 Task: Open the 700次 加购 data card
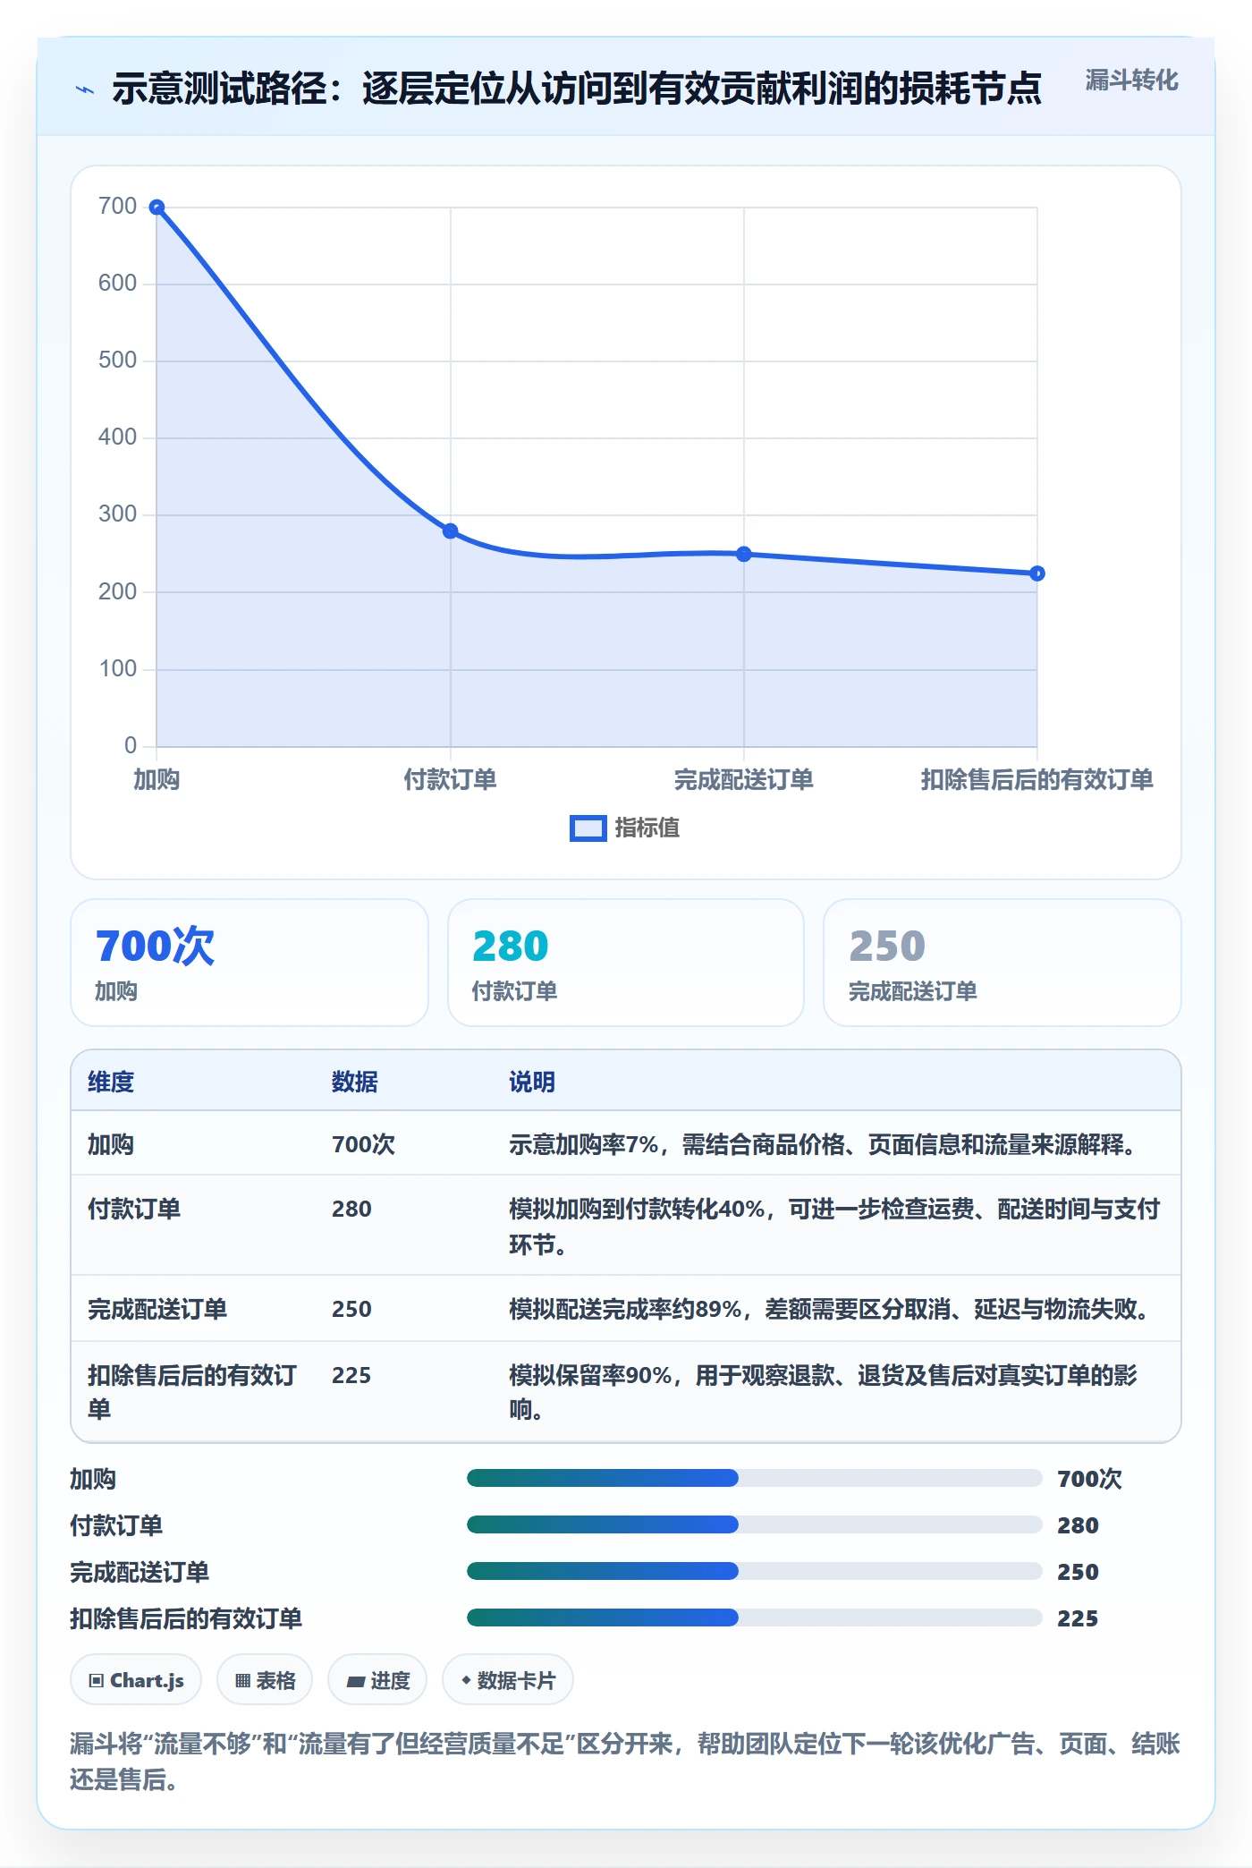250,963
